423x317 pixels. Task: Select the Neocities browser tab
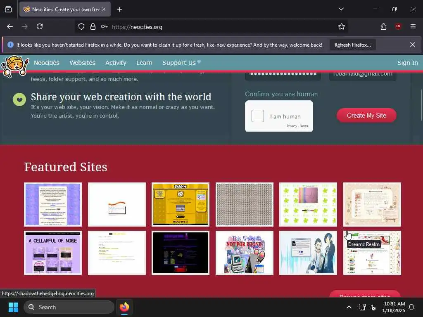tap(65, 9)
